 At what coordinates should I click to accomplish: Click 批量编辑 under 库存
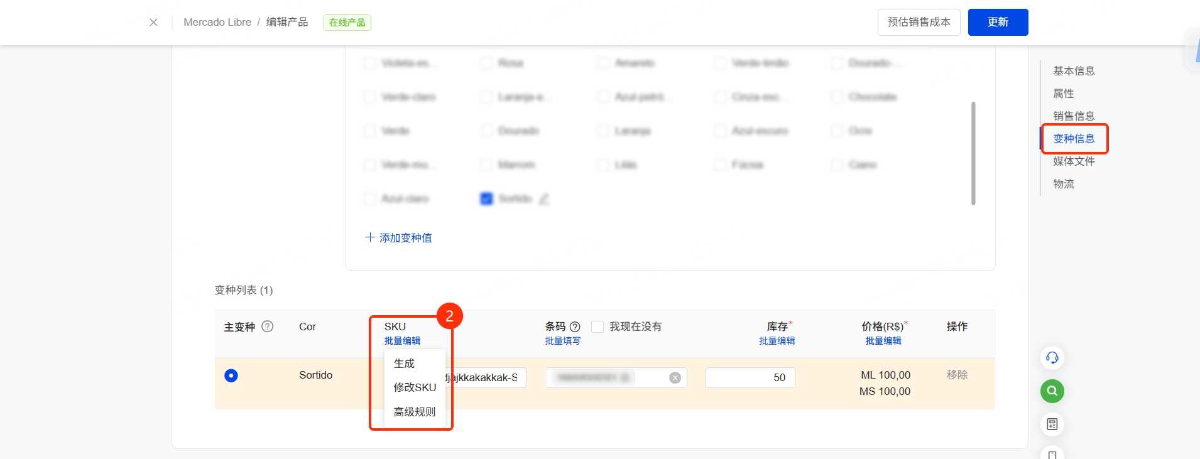click(x=777, y=341)
